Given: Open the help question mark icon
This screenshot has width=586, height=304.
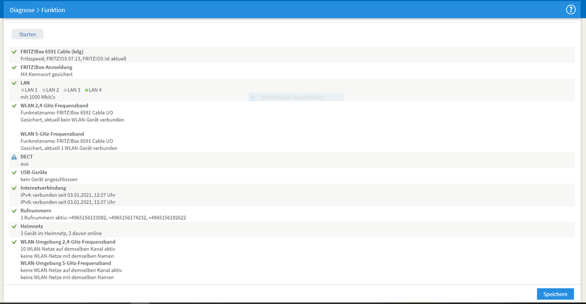Looking at the screenshot, I should tap(571, 10).
